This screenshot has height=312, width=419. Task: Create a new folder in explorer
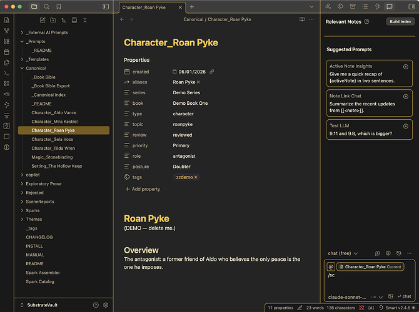click(53, 20)
